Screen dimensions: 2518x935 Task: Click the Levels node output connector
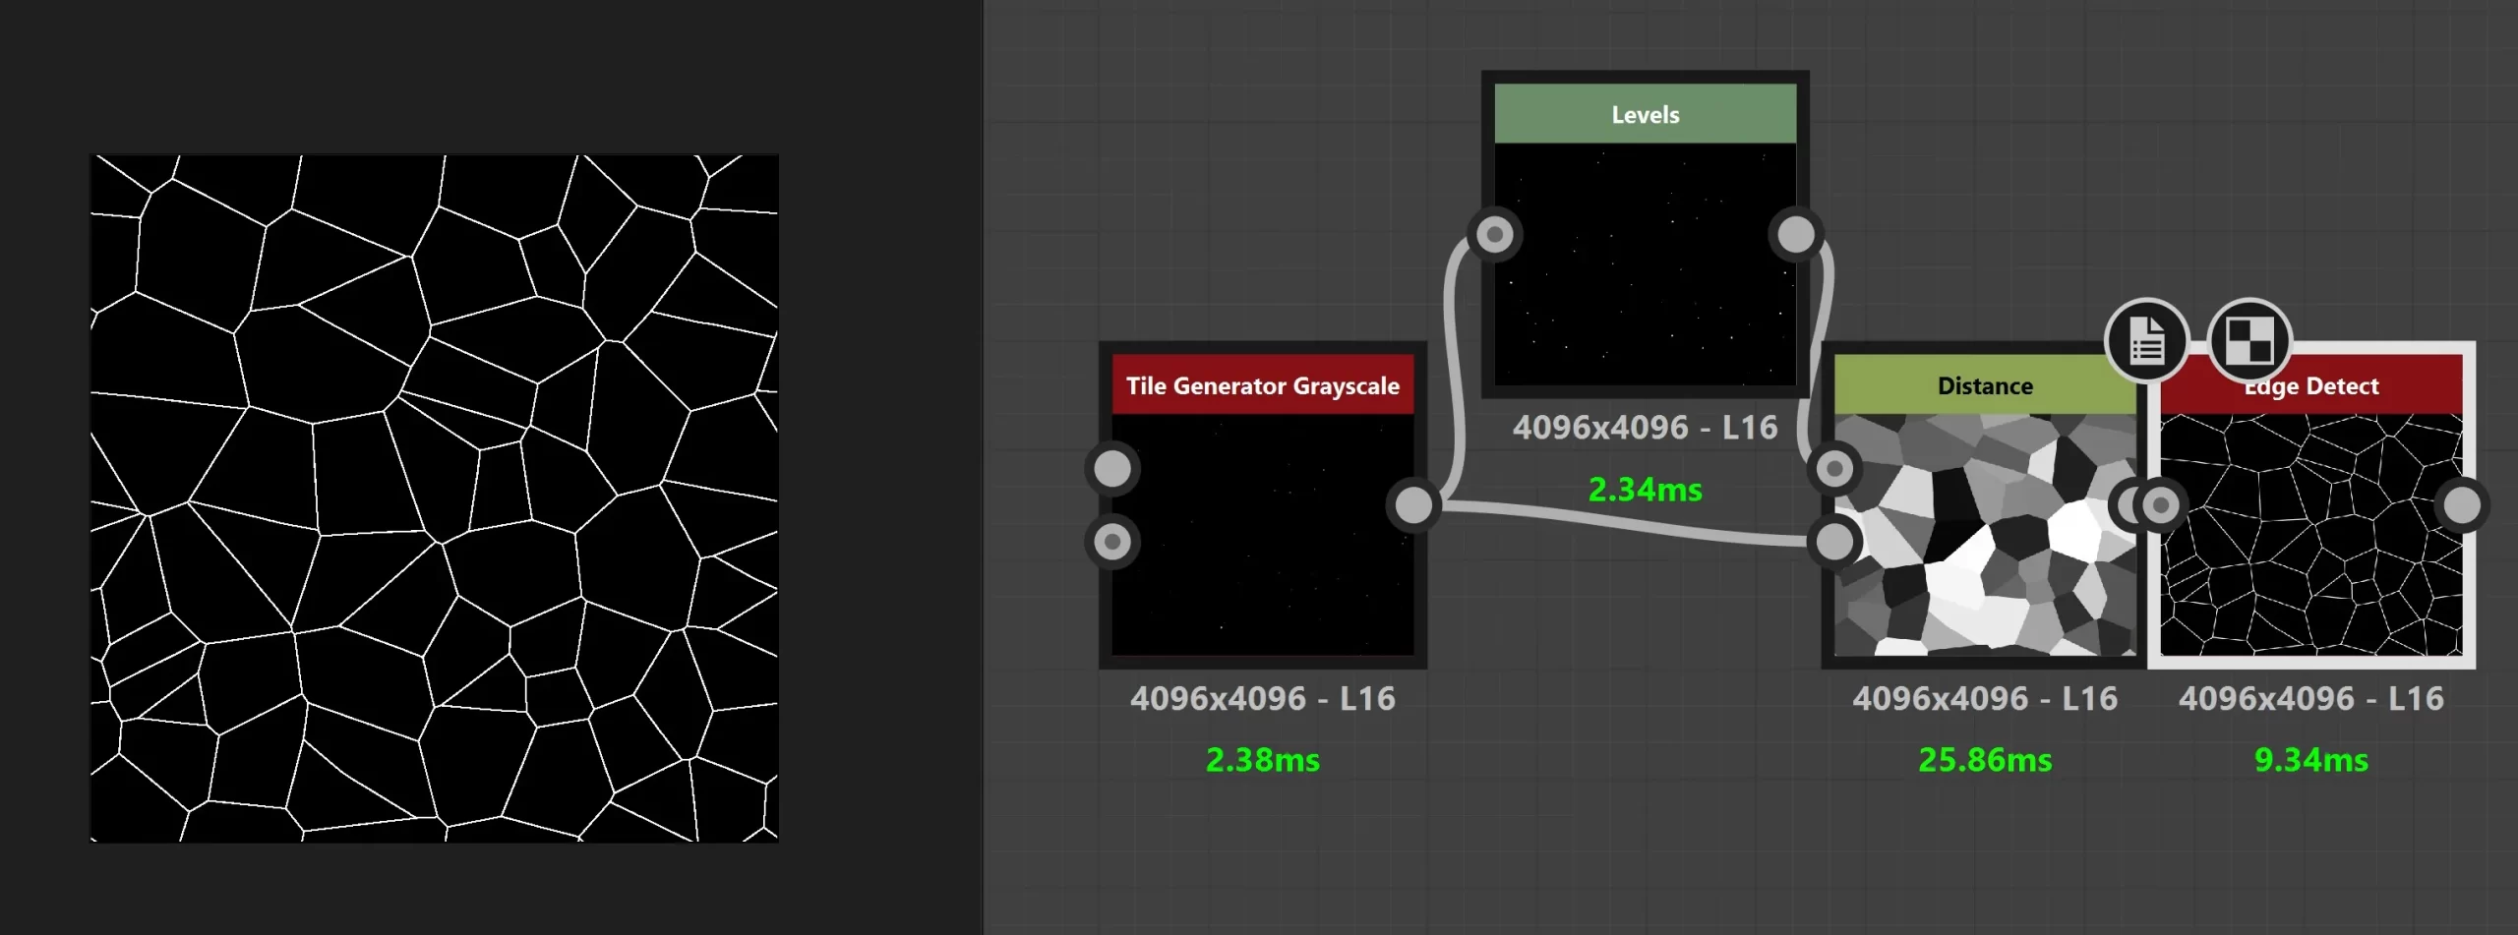[x=1796, y=234]
